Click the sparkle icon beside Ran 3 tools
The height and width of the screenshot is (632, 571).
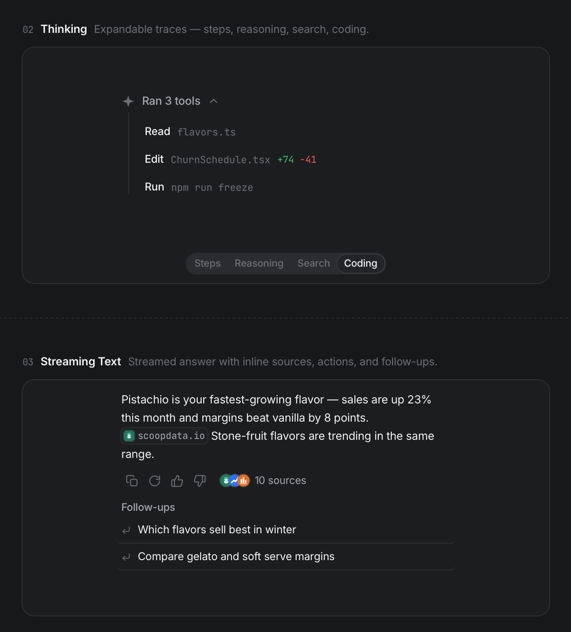(x=128, y=101)
